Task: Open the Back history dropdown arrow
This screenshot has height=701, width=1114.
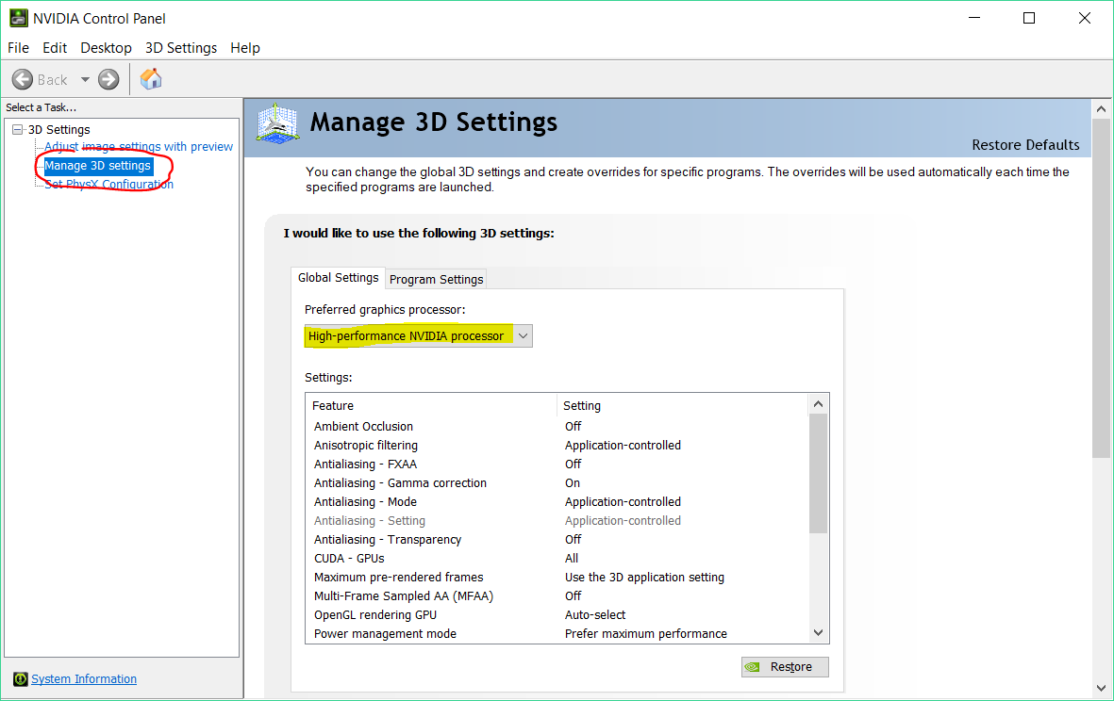Action: 85,79
